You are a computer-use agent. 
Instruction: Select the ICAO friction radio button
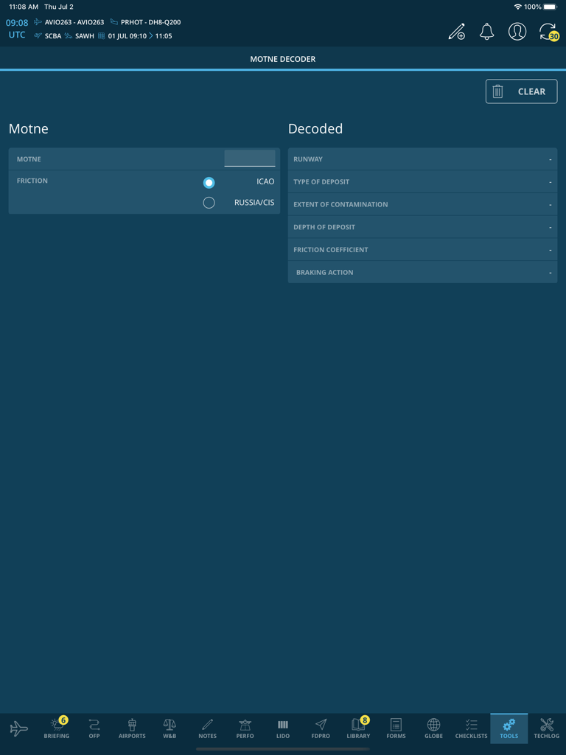(209, 182)
